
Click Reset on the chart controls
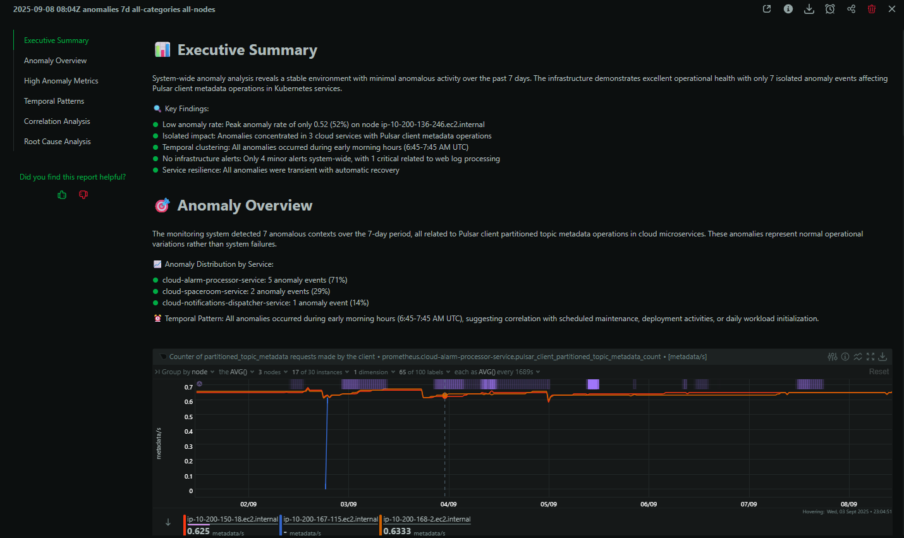[879, 372]
